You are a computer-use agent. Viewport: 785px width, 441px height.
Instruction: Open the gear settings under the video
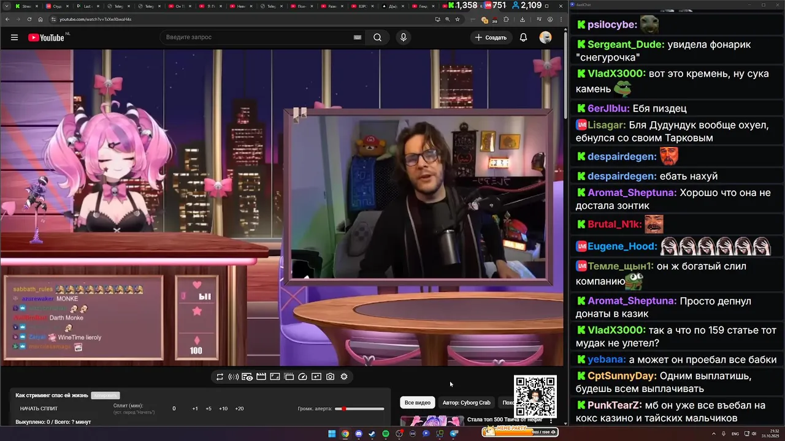344,377
